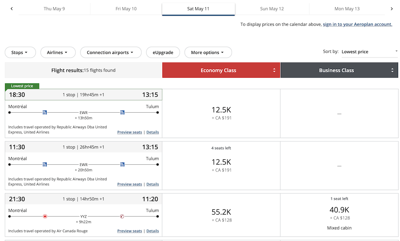Screen dimensions: 400x241
Task: Click first United logo on 11:30 flight
Action: 45,165
